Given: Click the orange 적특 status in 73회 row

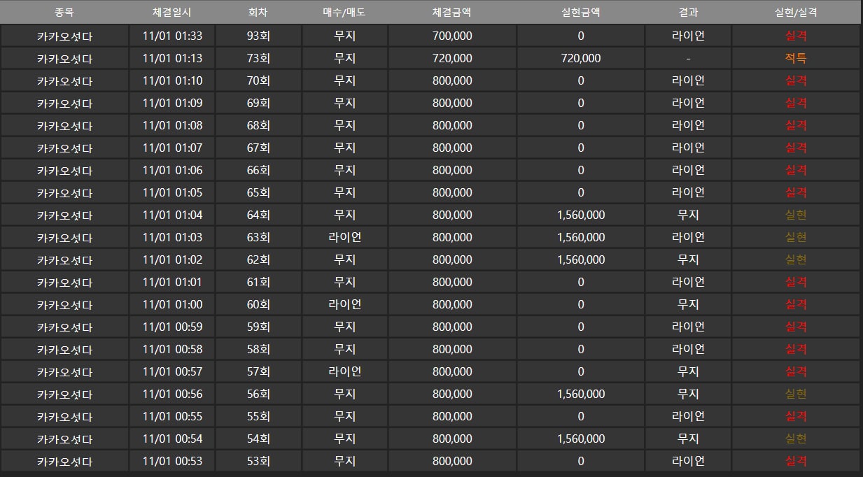Looking at the screenshot, I should point(796,59).
